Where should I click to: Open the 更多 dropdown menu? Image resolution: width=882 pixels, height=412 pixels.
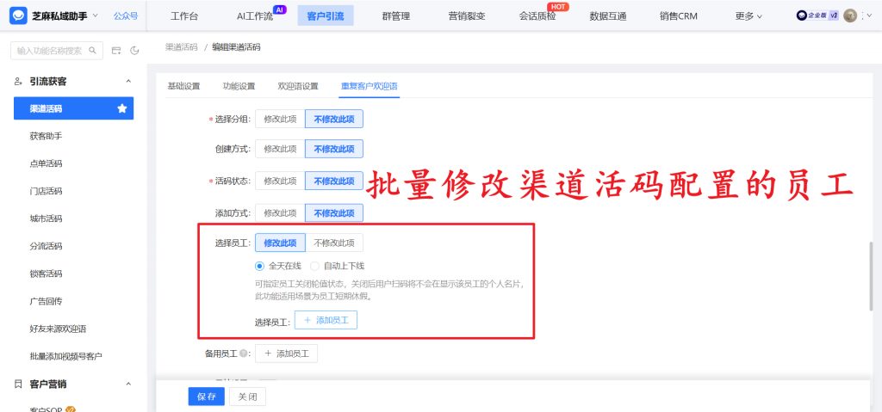coord(748,16)
